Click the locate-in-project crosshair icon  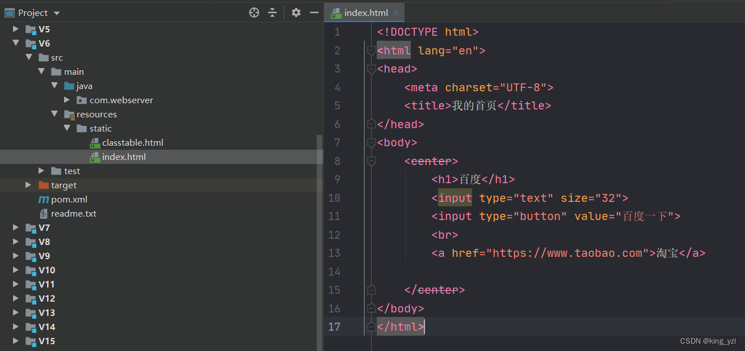click(254, 12)
